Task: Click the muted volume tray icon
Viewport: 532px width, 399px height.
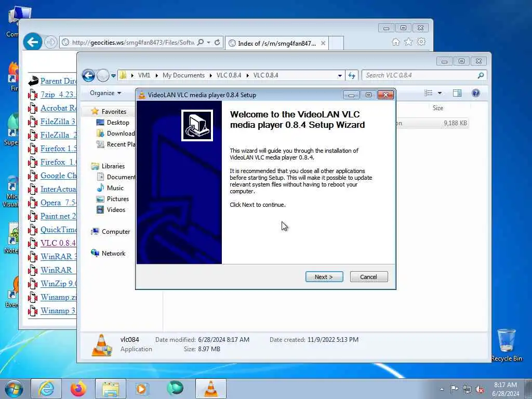Action: (x=480, y=389)
